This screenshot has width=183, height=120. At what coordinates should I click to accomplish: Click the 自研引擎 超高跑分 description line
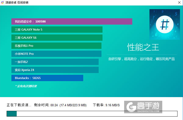coord(142,59)
